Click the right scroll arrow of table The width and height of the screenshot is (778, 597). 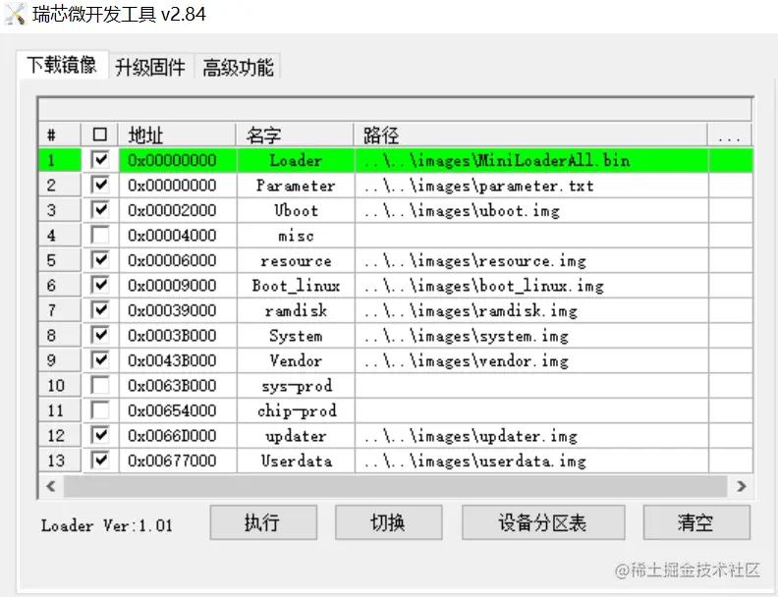742,486
